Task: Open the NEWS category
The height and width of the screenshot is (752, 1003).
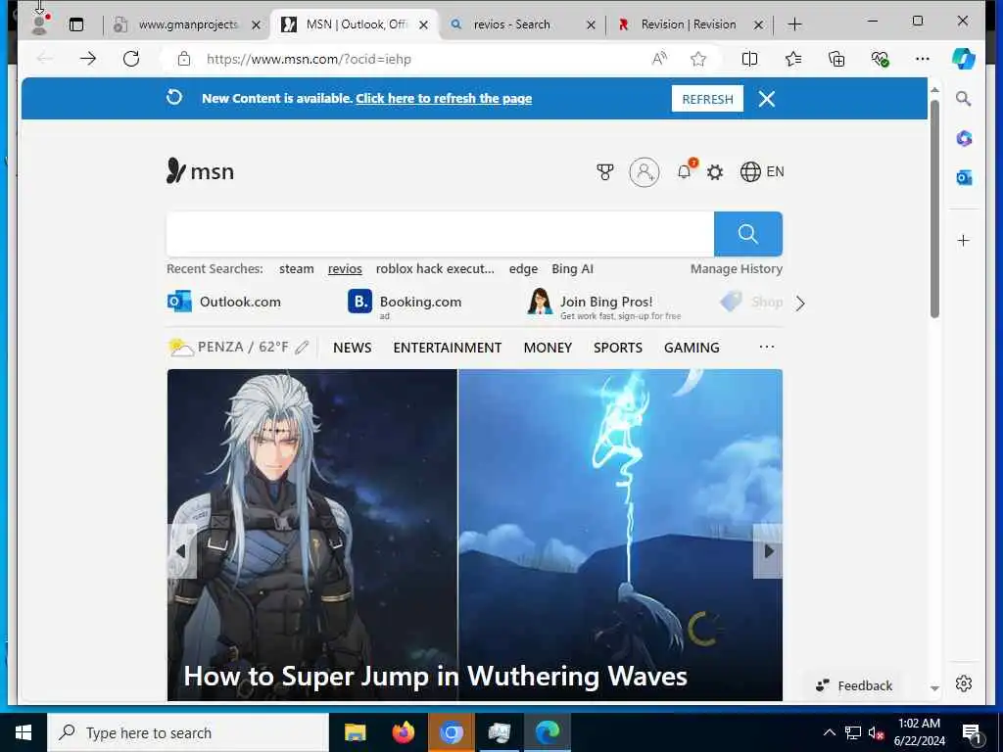Action: point(352,348)
